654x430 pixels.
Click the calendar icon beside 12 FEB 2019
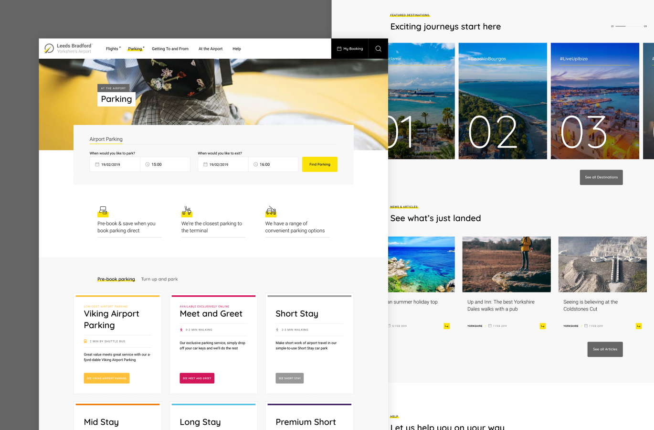(390, 326)
